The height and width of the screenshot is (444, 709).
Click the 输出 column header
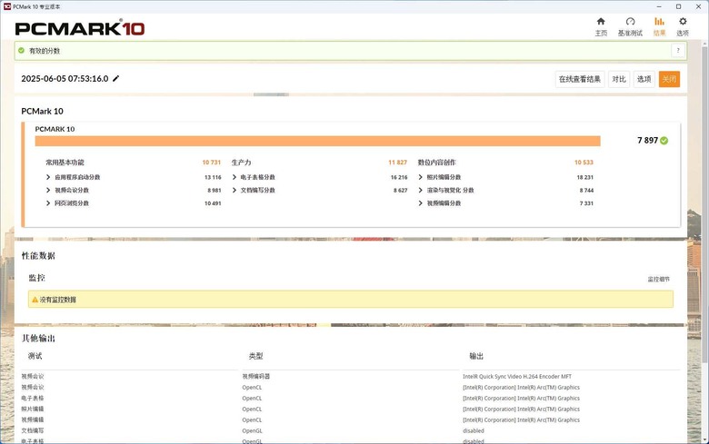(x=476, y=356)
